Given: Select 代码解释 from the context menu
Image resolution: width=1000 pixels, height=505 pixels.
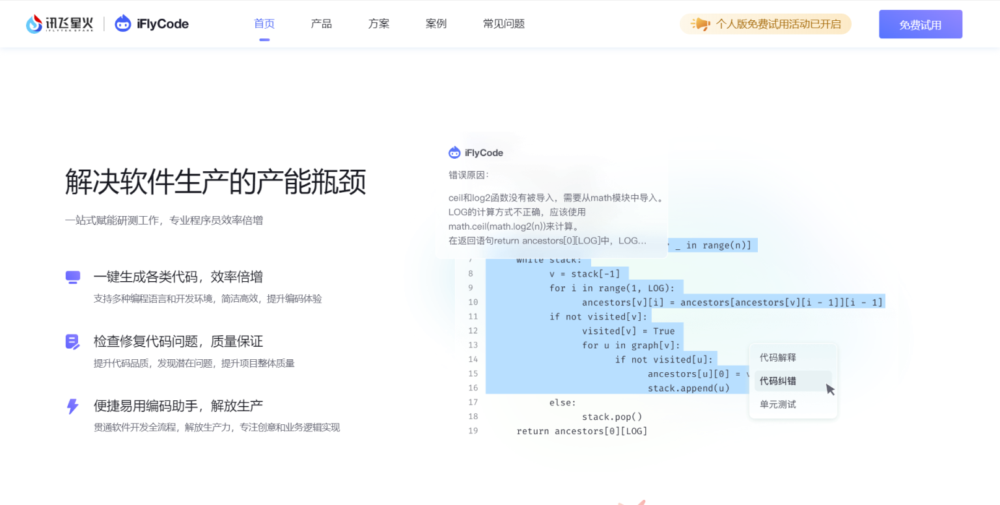Looking at the screenshot, I should click(778, 357).
